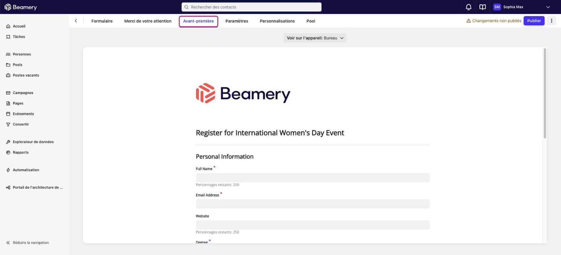561x255 pixels.
Task: Click the Full Name input field
Action: [313, 178]
